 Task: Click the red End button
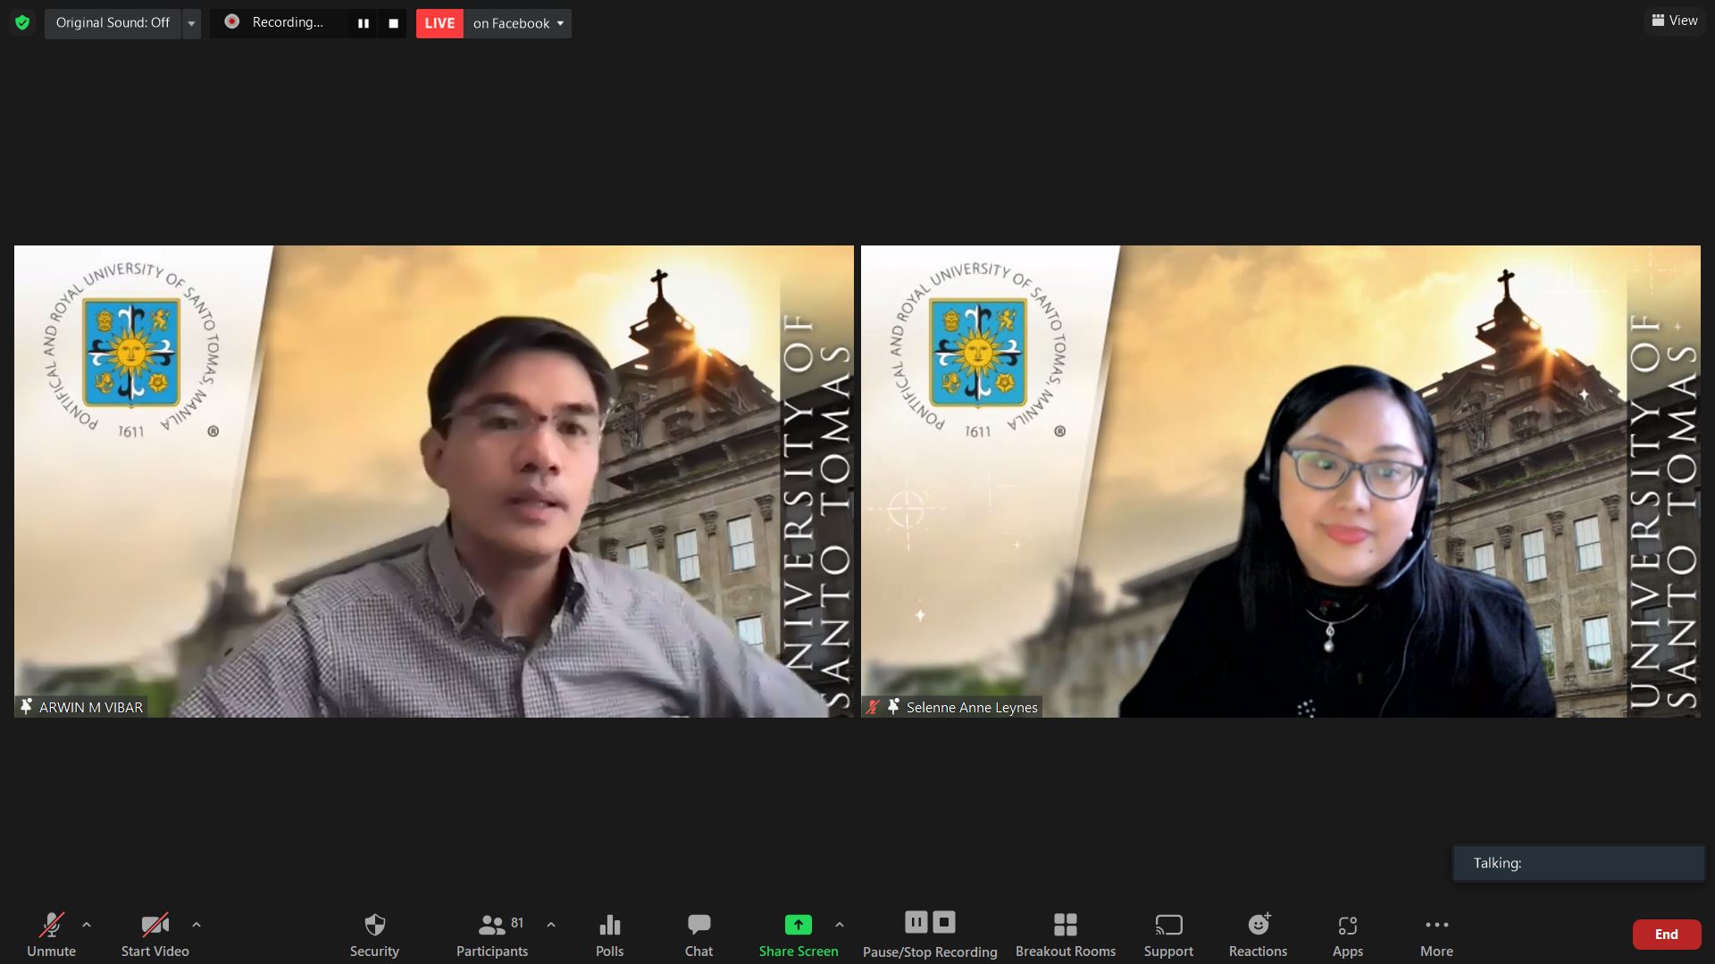click(x=1666, y=934)
